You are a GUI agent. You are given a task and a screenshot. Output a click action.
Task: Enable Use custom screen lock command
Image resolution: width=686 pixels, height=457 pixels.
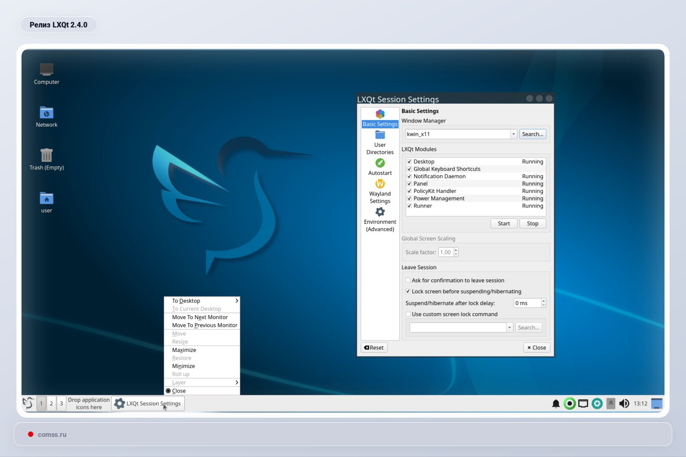click(408, 314)
